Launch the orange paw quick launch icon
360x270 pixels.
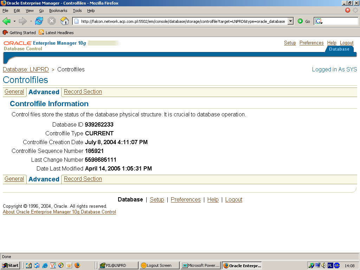click(x=69, y=265)
